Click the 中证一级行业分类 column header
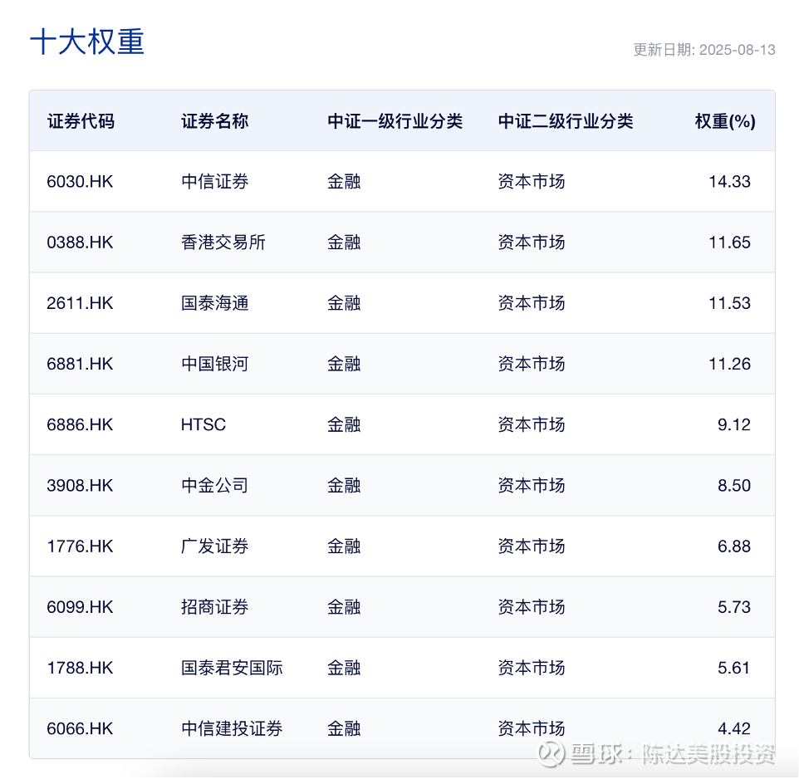 [395, 121]
